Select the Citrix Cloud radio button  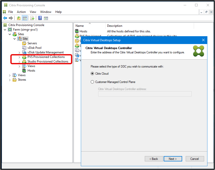(x=93, y=74)
